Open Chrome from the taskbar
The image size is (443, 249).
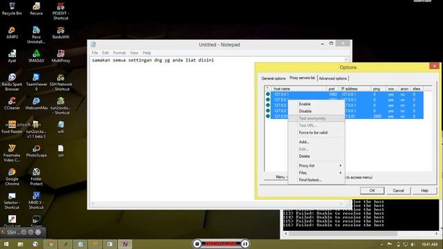point(51,244)
